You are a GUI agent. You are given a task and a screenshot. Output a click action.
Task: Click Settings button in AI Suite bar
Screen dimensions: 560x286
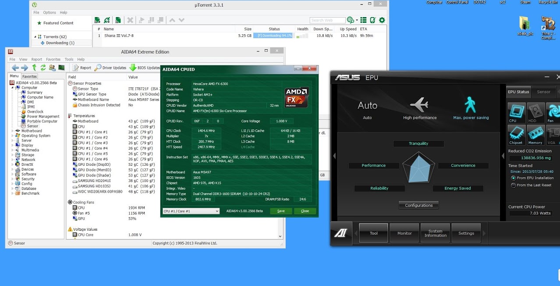(466, 233)
